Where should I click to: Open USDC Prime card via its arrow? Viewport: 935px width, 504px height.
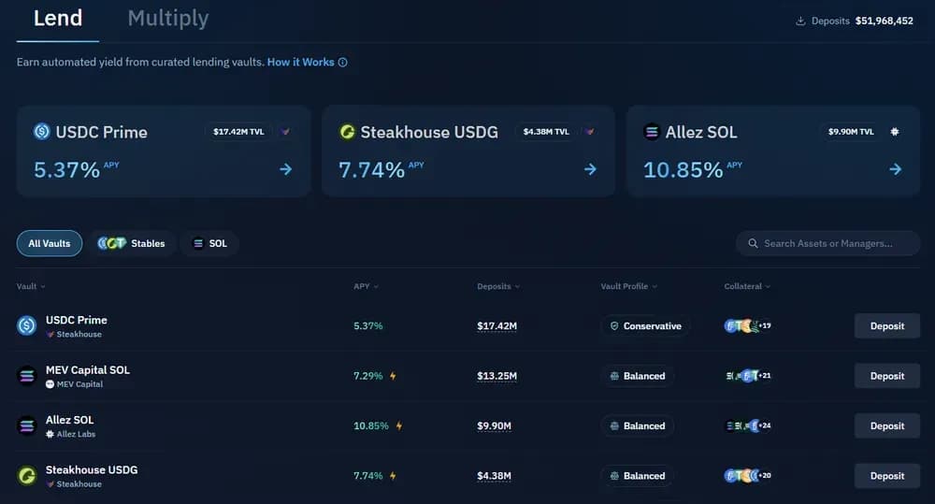pyautogui.click(x=286, y=169)
